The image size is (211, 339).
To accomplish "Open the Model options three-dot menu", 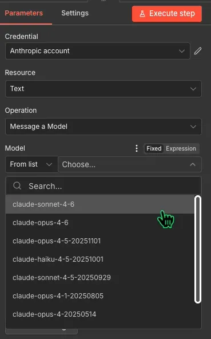I will pos(137,148).
